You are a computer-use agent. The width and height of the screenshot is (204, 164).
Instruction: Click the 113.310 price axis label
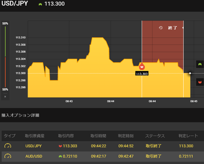click(x=20, y=38)
